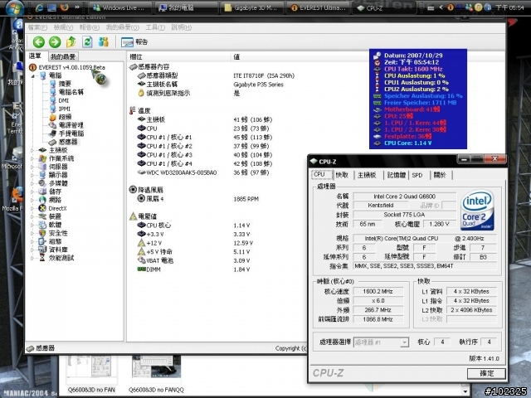Open the 說明 help menu in EVEREST
The width and height of the screenshot is (531, 398).
(x=182, y=27)
